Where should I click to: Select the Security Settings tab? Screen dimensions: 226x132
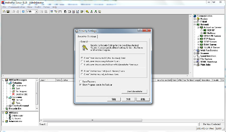pyautogui.click(x=87, y=36)
